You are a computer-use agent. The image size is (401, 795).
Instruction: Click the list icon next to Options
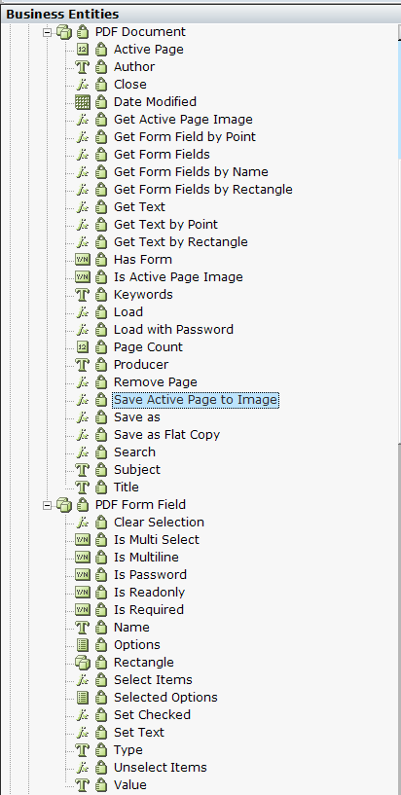(x=82, y=645)
